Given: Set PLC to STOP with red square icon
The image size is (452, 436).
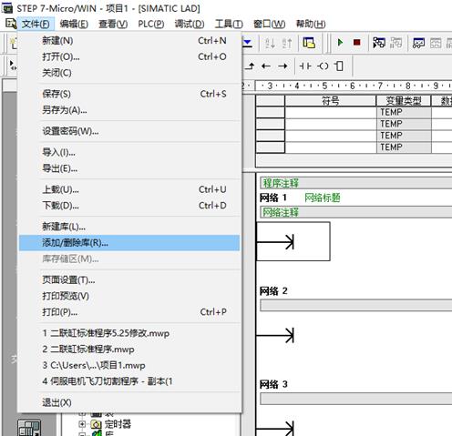Looking at the screenshot, I should point(356,43).
